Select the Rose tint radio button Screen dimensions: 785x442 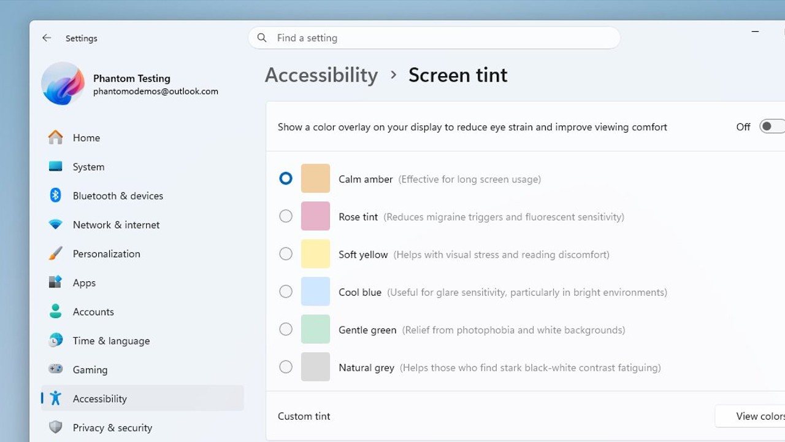(286, 216)
